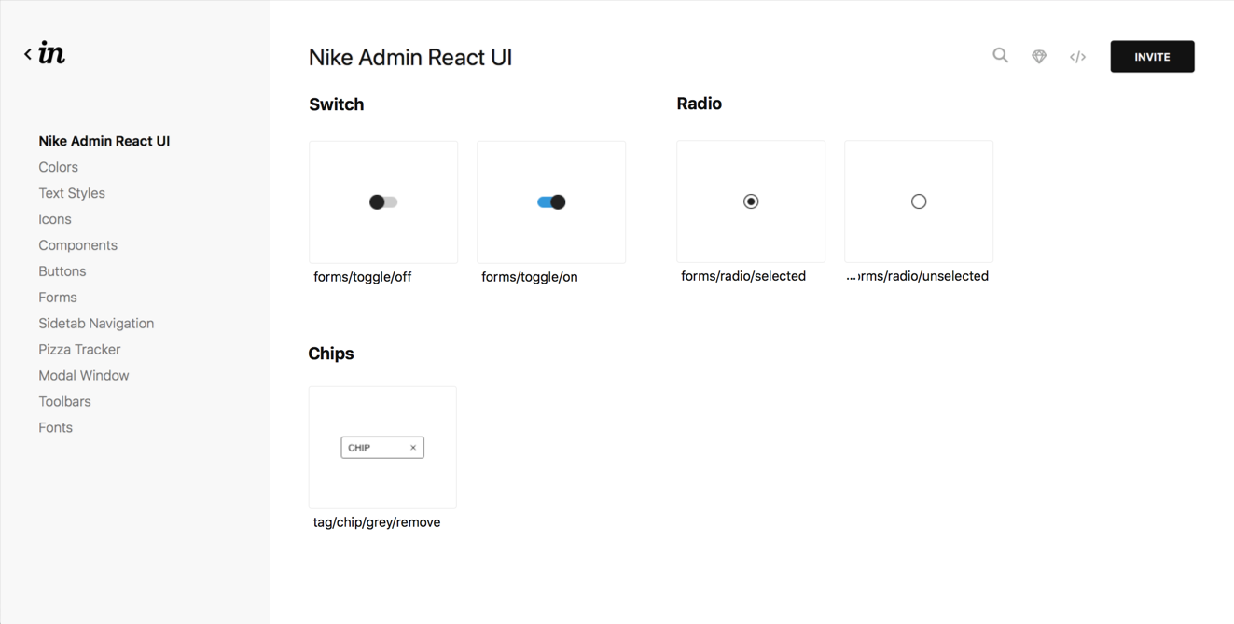Select the forms/toggle/off switch component
Image resolution: width=1234 pixels, height=624 pixels.
(382, 201)
